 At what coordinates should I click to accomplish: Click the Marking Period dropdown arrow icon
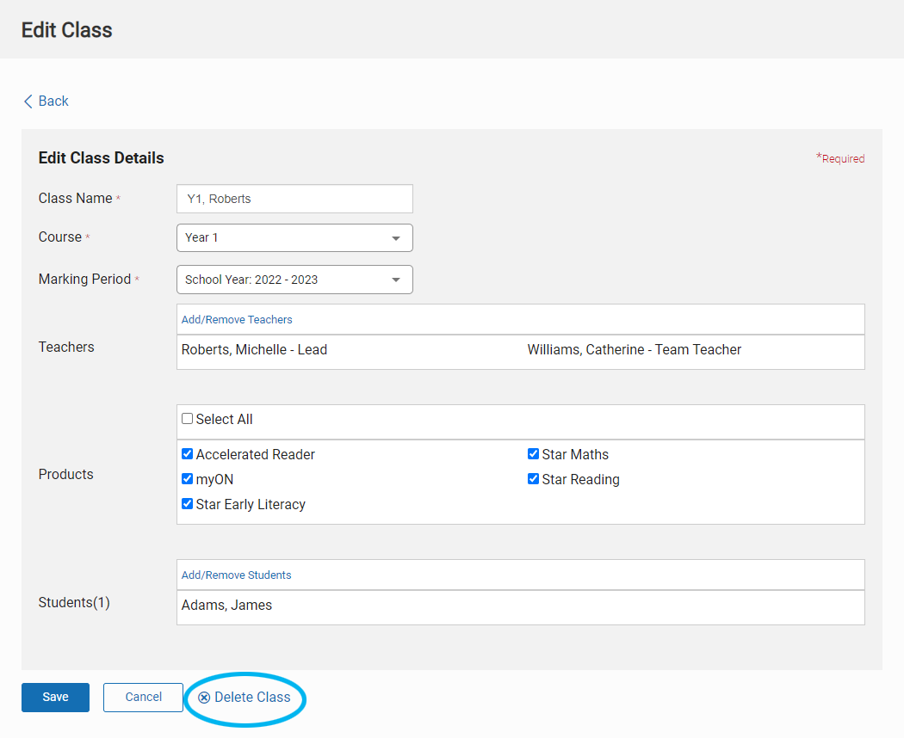396,280
